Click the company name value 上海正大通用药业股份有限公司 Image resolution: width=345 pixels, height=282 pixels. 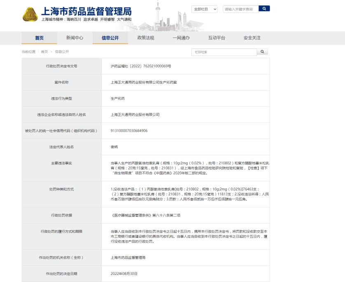(x=135, y=115)
